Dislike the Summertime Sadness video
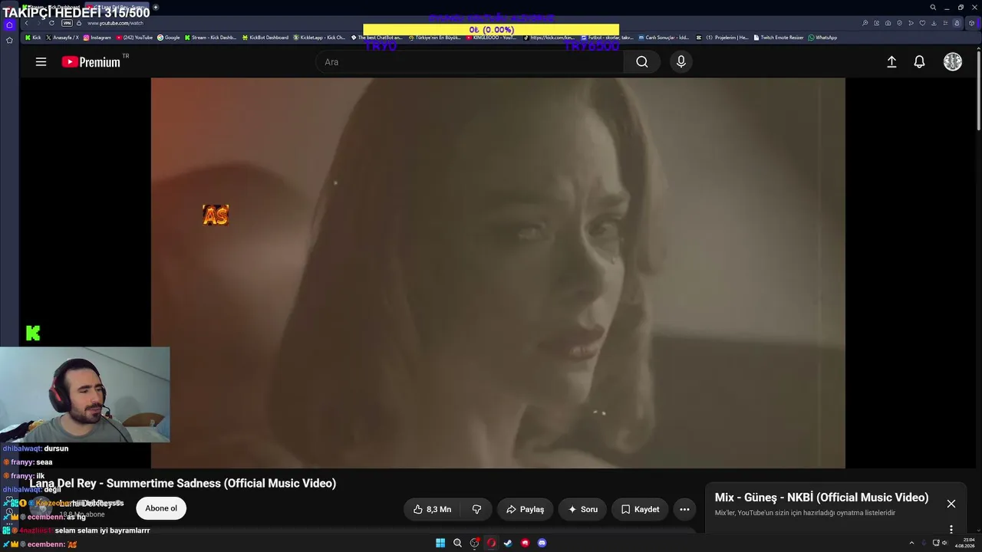Viewport: 982px width, 552px height. 476,509
